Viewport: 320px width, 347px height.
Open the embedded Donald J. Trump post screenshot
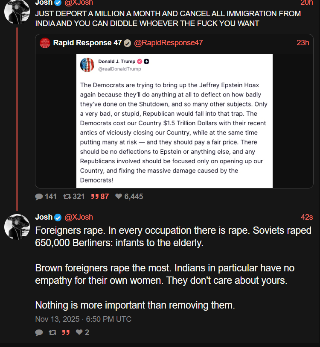pyautogui.click(x=174, y=121)
